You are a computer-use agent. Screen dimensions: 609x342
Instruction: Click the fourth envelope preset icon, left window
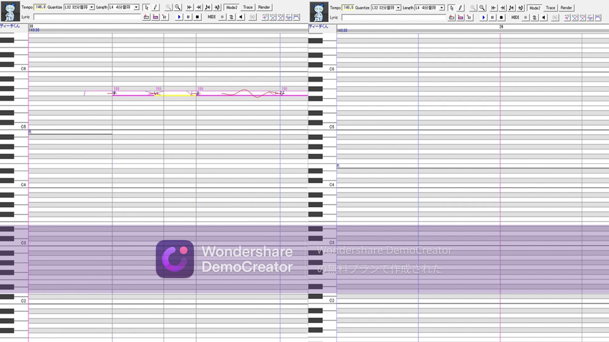tap(289, 17)
